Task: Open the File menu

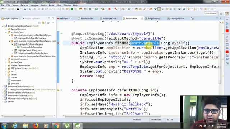Action: point(3,5)
